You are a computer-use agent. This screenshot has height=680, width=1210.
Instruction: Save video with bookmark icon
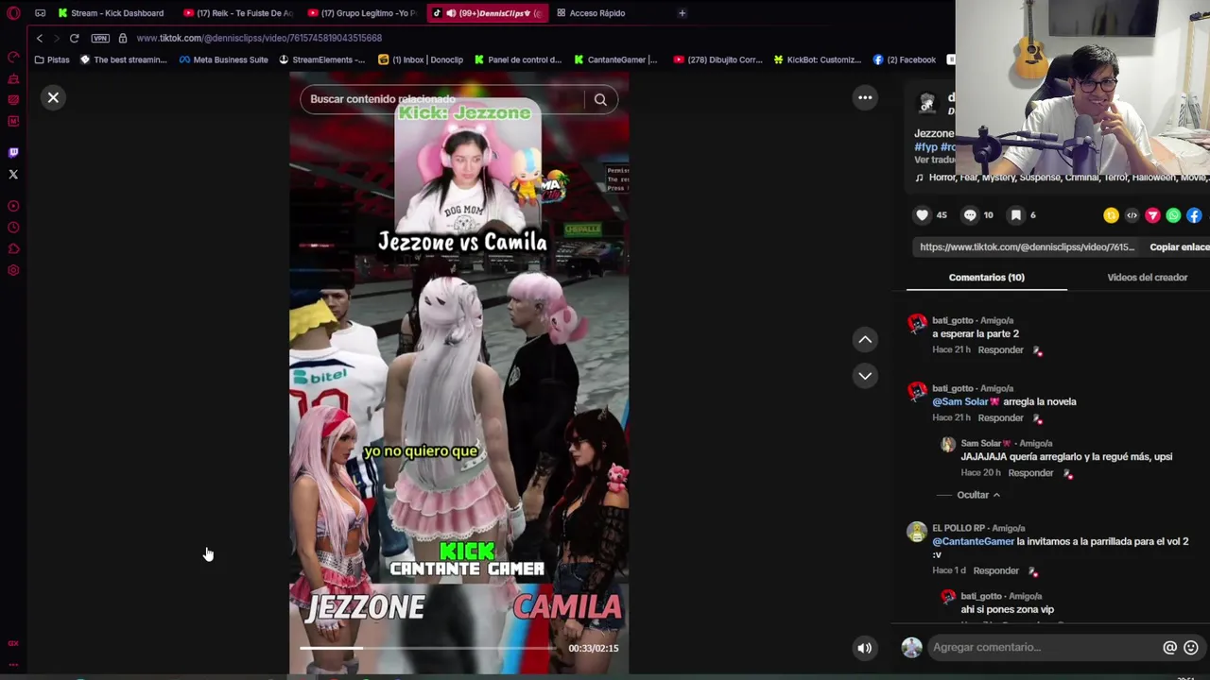click(1016, 215)
